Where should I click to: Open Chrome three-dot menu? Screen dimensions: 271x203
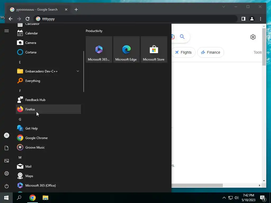coord(260,19)
